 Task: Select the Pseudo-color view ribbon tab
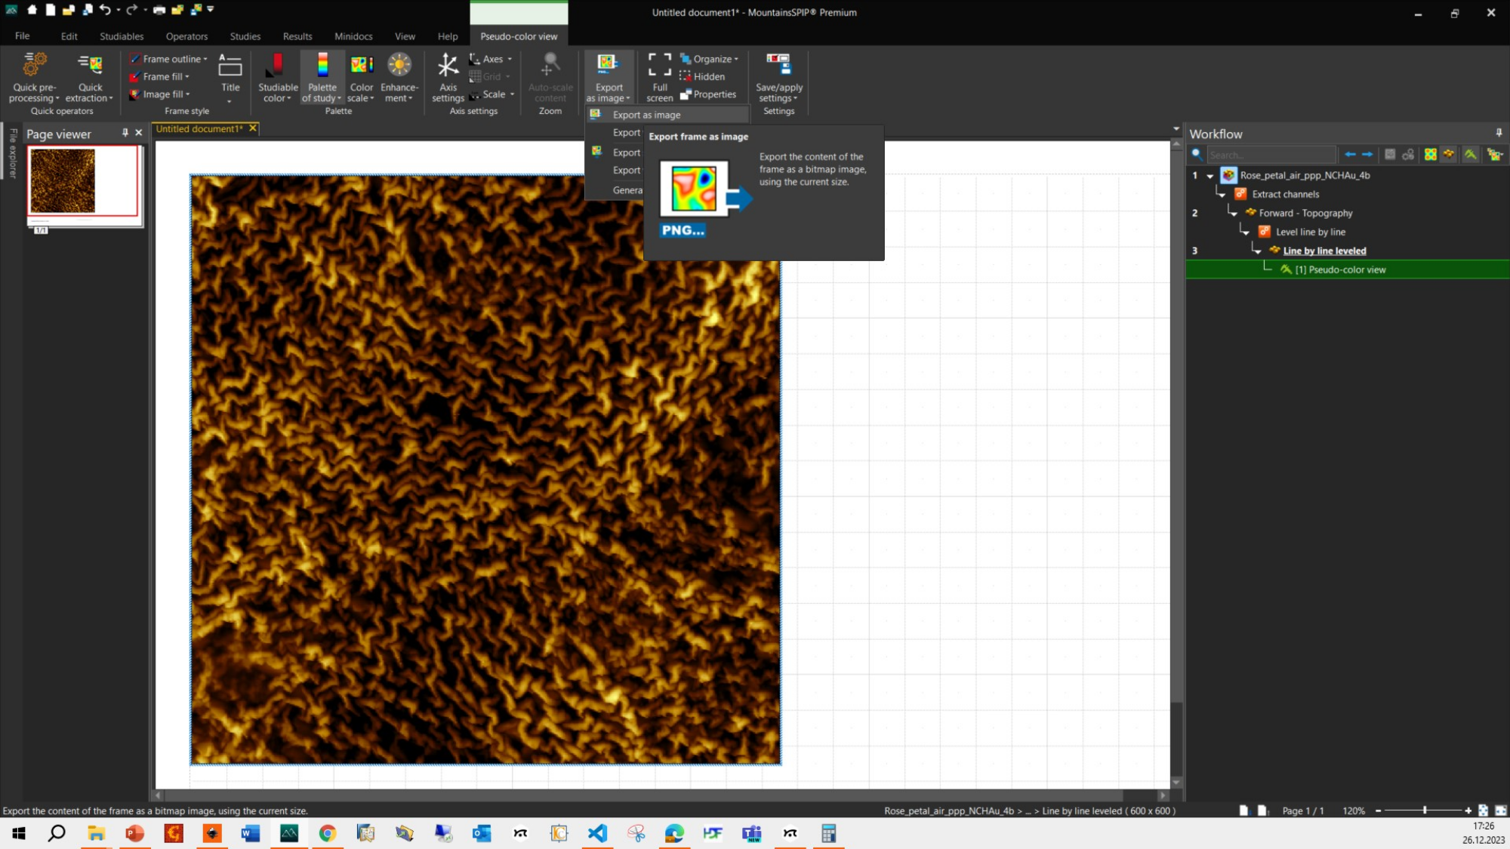click(x=519, y=36)
